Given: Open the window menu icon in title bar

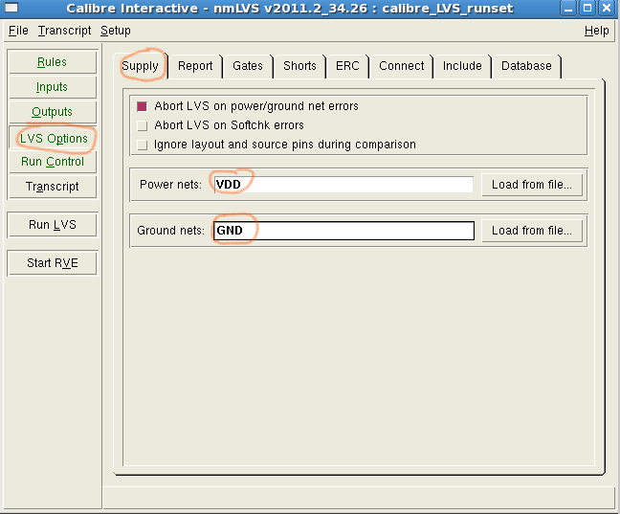Looking at the screenshot, I should click(11, 8).
